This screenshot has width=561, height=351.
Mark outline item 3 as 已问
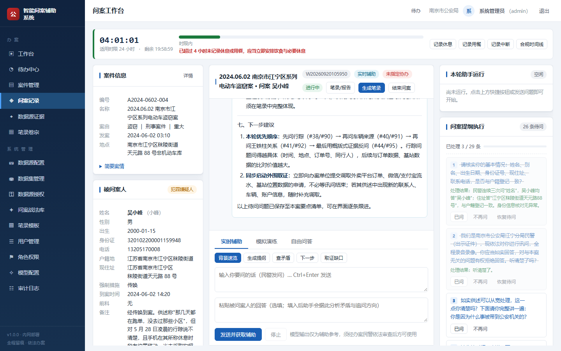[x=459, y=329]
